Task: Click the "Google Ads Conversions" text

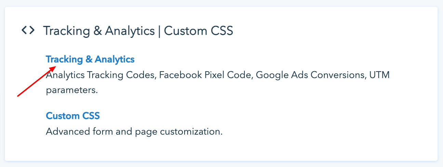Action: [x=310, y=75]
